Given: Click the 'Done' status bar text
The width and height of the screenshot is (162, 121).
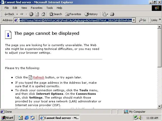Looking at the screenshot, I should coord(8,112).
